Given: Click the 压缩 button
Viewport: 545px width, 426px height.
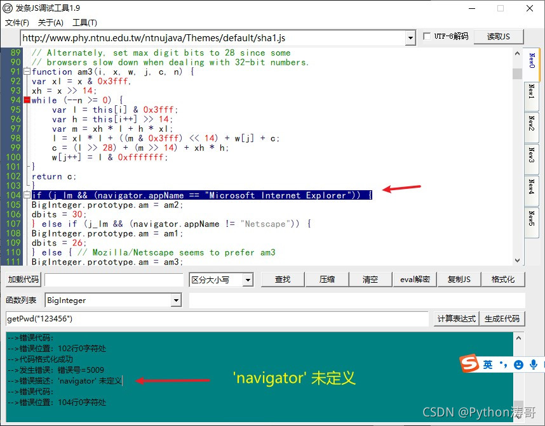Looking at the screenshot, I should [327, 280].
